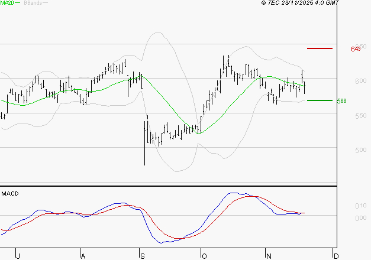The image size is (371, 260).
Task: Click the TEC copyright timestamp text
Action: coord(300,3)
